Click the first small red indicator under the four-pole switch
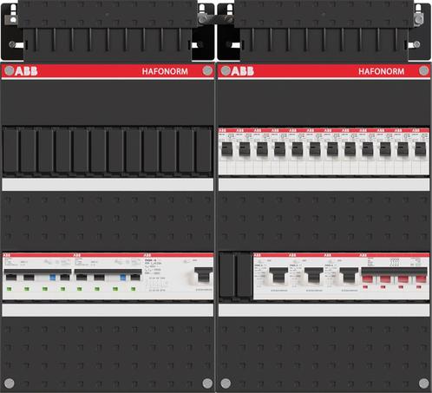Viewport: 432px width, 393px height. click(x=365, y=287)
